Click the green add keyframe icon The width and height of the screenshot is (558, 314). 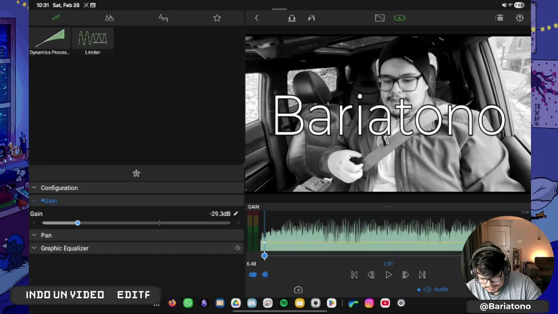[399, 18]
